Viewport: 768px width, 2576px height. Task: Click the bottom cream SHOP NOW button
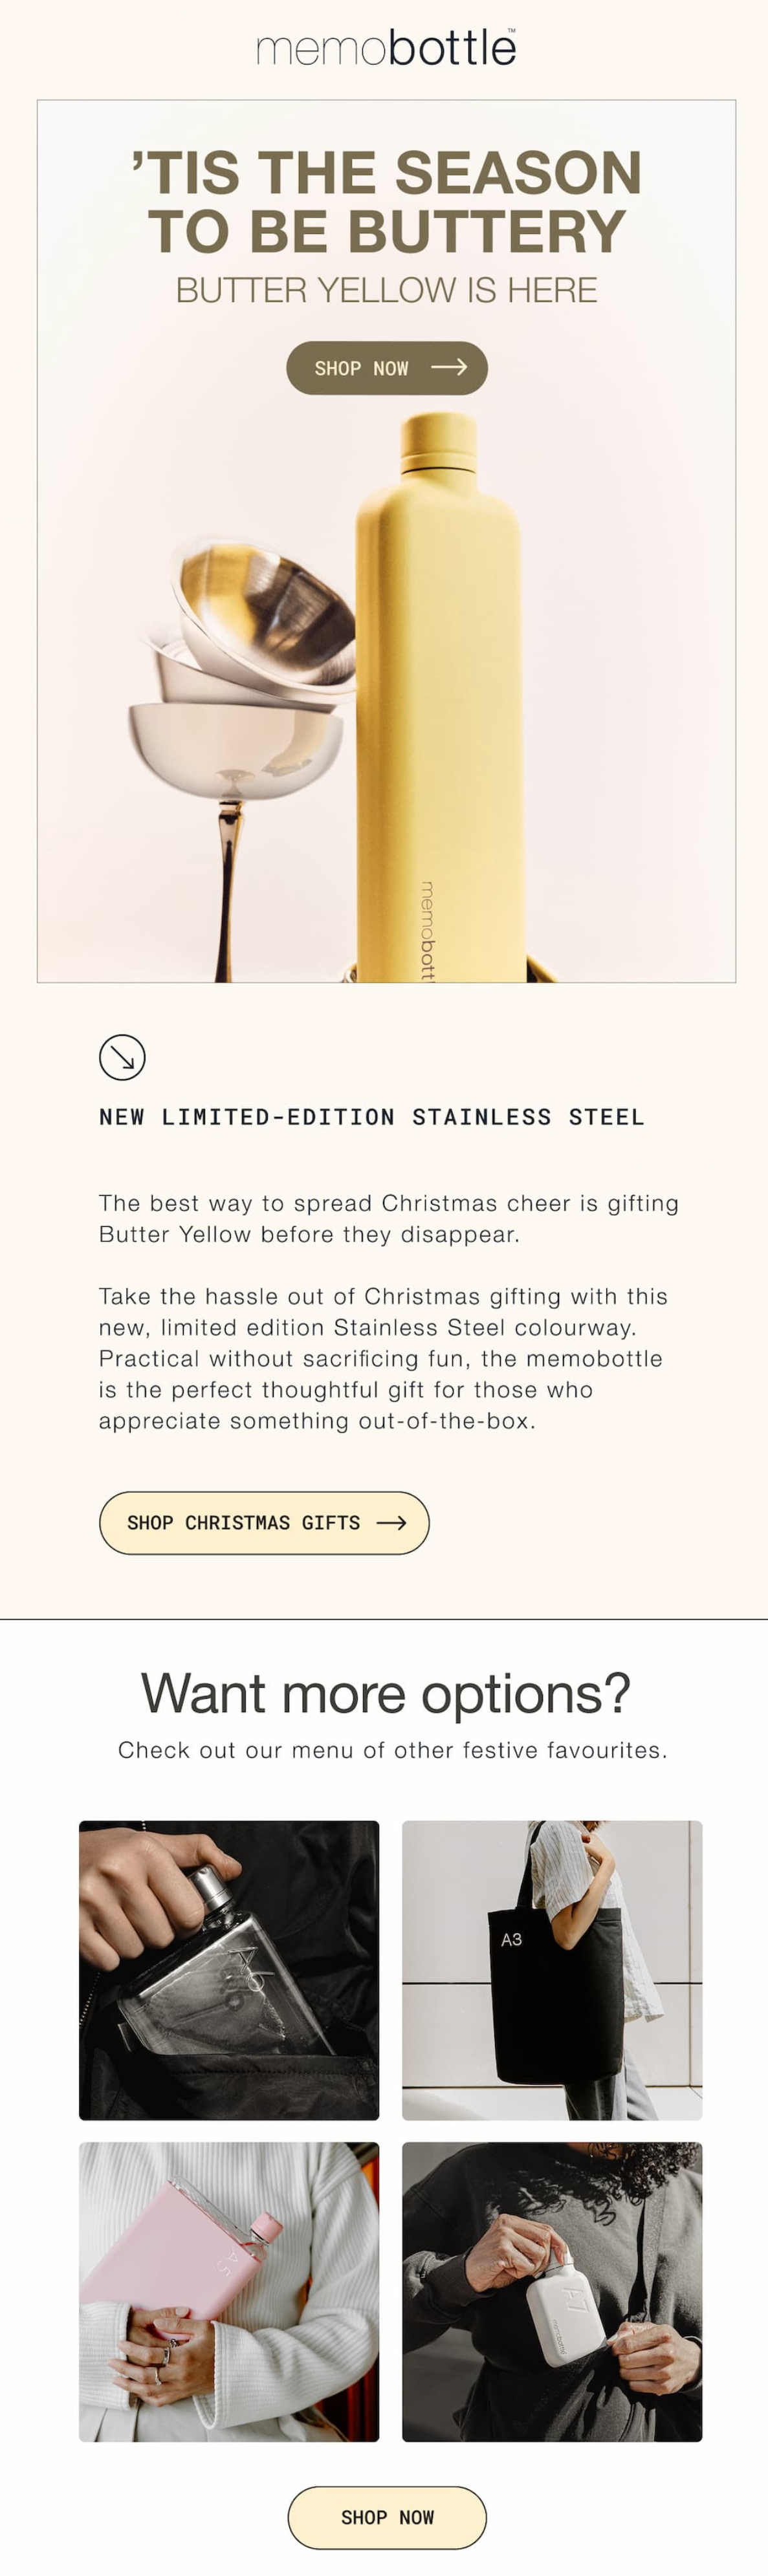[387, 2517]
